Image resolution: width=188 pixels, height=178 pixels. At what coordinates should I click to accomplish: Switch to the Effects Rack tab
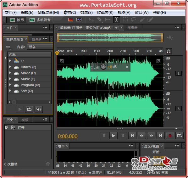pyautogui.click(x=36, y=39)
